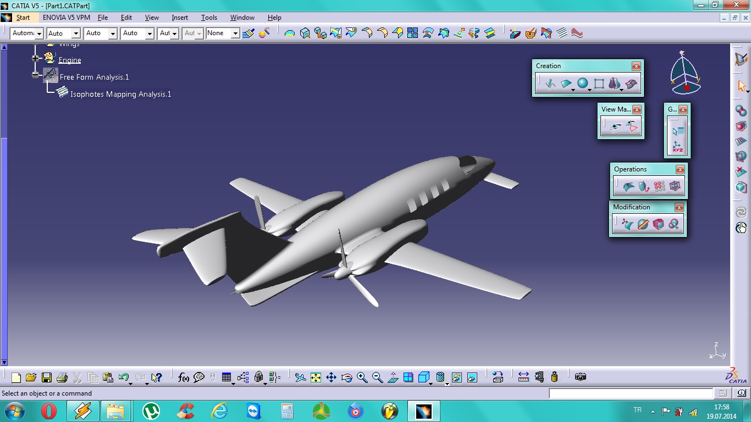Click the sphere icon in Creation toolbar
Image resolution: width=751 pixels, height=422 pixels.
coord(583,84)
